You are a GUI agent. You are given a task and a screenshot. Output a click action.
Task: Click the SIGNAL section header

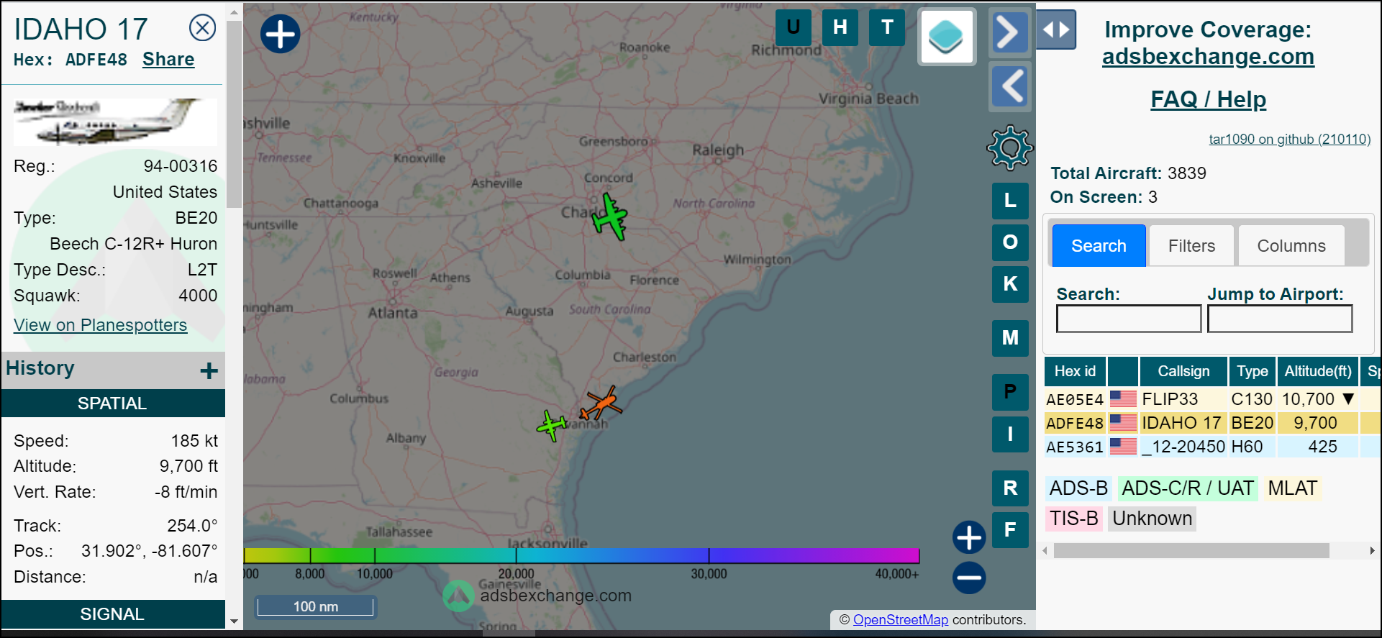(x=112, y=614)
